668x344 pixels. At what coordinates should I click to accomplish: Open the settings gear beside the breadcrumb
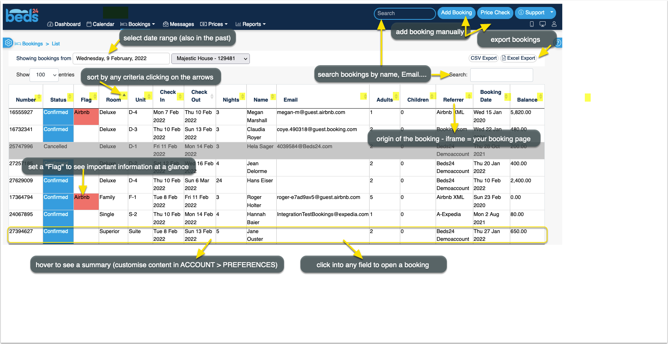tap(9, 43)
